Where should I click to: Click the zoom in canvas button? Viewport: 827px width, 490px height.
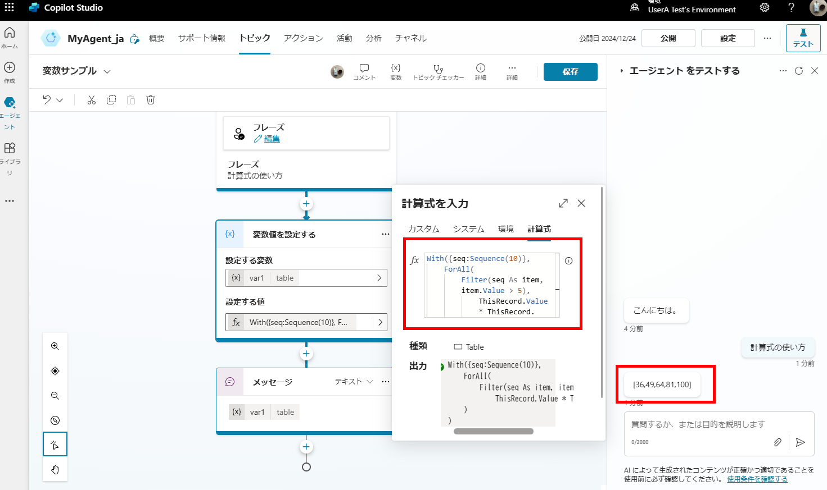[55, 346]
